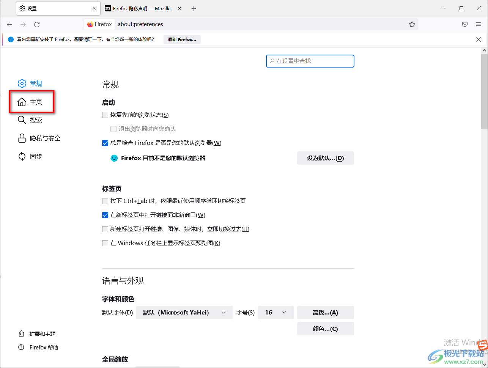Viewport: 488px width, 368px height.
Task: Open the 搜索 settings category
Action: [30, 120]
